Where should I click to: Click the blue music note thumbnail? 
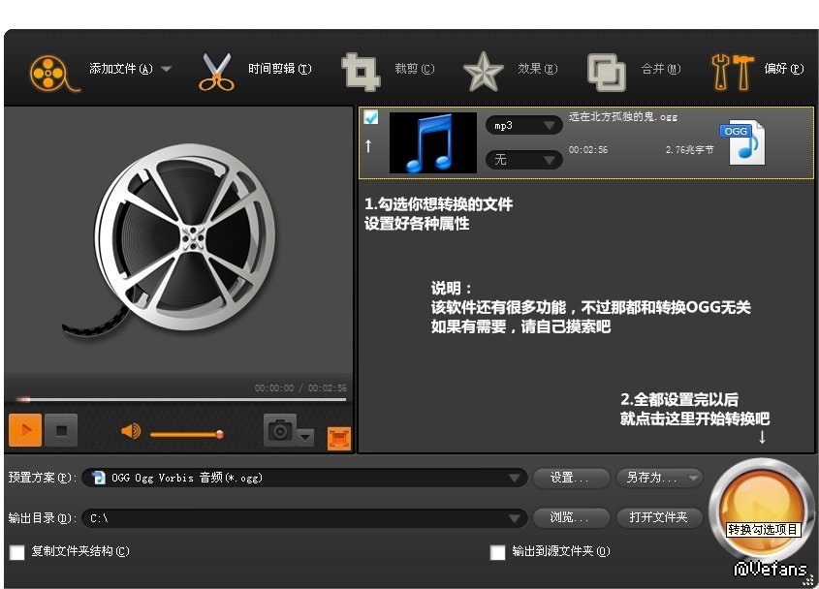coord(433,142)
